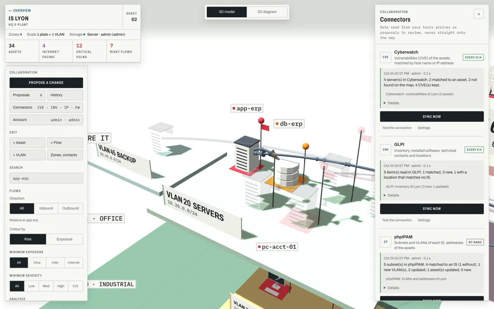The image size is (494, 309).
Task: Add a new VLAN
Action: [x=28, y=155]
